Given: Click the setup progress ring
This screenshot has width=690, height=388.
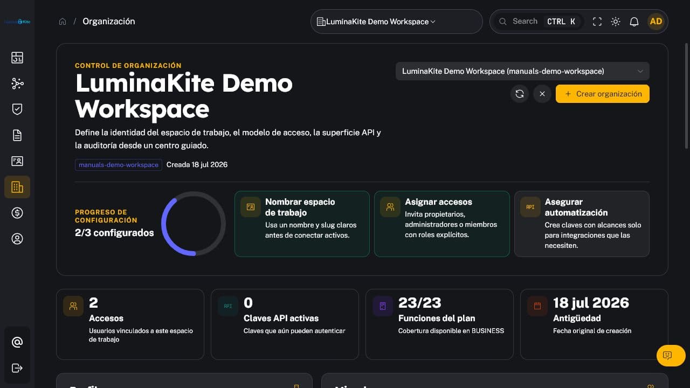Looking at the screenshot, I should [194, 223].
